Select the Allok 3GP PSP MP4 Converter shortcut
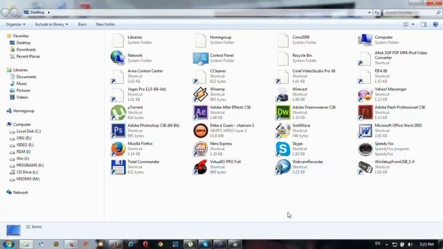Screen dimensions: 443x249 click(x=392, y=58)
